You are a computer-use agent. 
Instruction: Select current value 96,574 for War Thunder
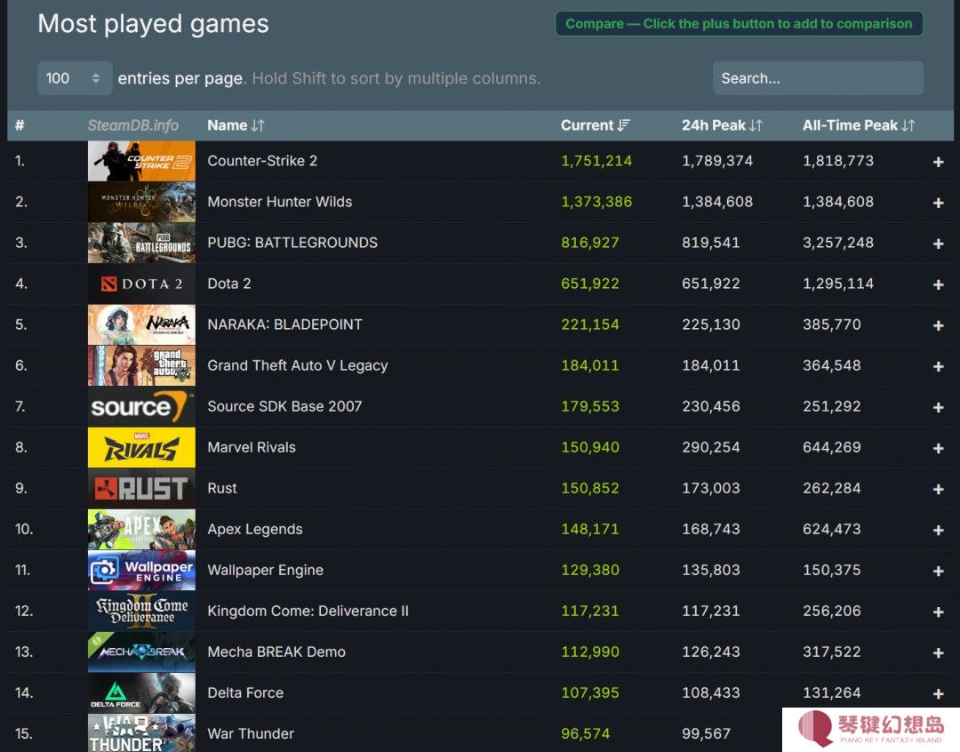585,733
